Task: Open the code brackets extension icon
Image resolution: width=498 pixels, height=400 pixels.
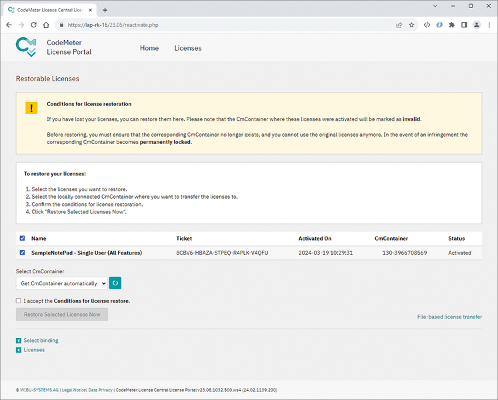Action: pos(427,25)
